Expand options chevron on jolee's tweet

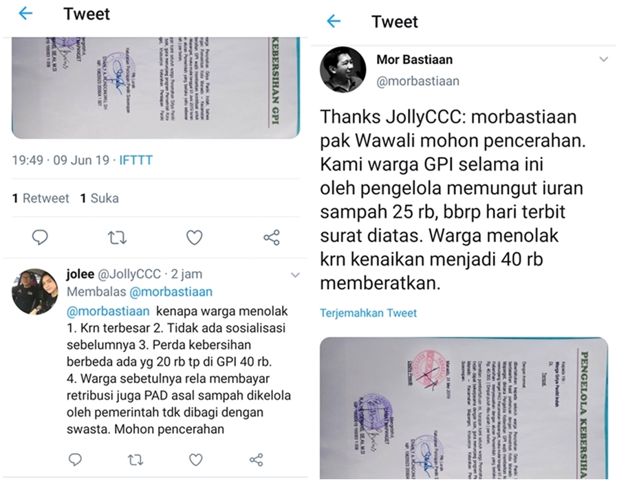[295, 275]
